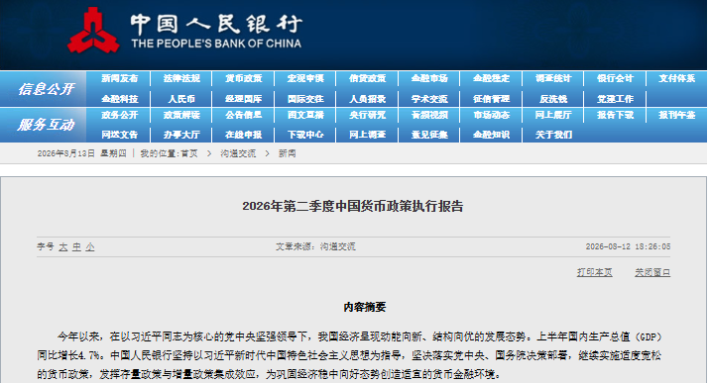710x383 pixels.
Task: Select 金融科技 in the navigation
Action: click(x=120, y=99)
